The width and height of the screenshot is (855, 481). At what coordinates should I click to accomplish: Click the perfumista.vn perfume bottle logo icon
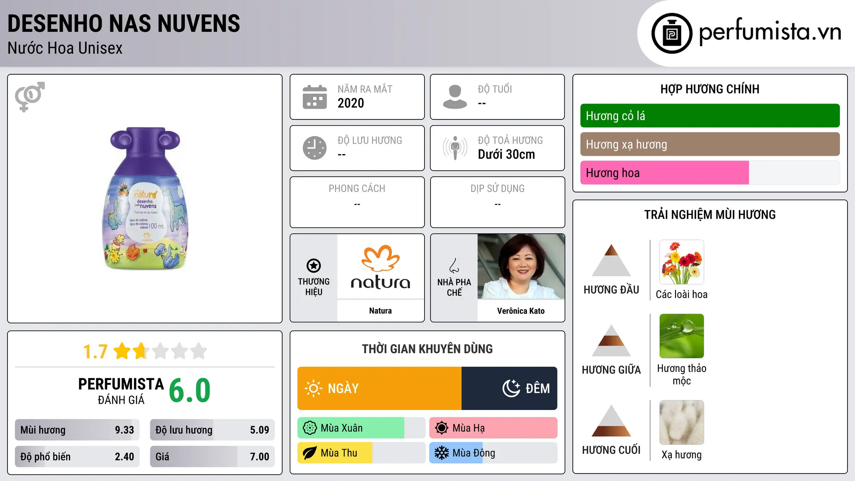click(672, 33)
